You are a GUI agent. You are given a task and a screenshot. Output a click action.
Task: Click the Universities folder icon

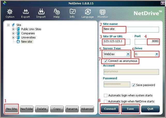[18, 37]
